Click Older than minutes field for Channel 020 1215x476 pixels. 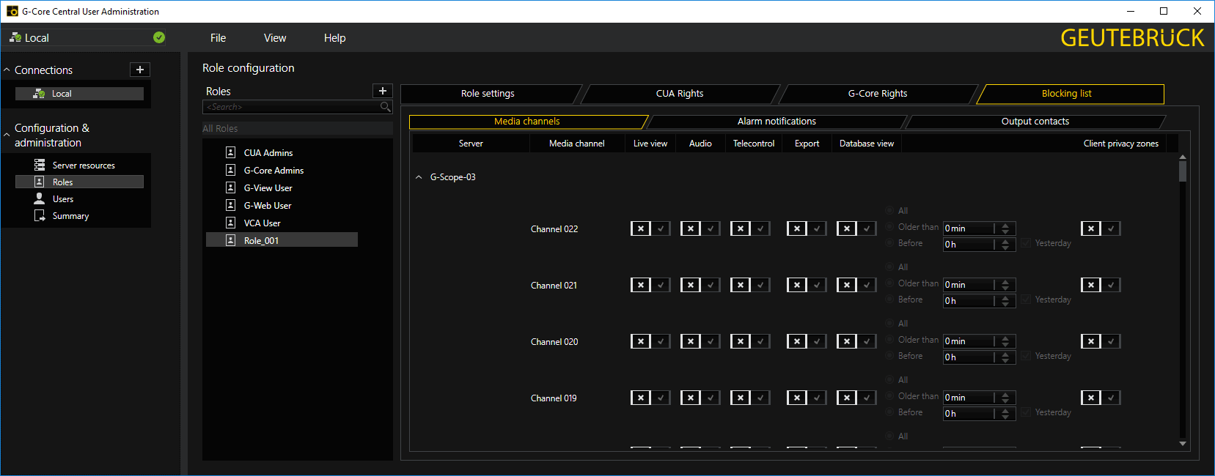coord(969,341)
